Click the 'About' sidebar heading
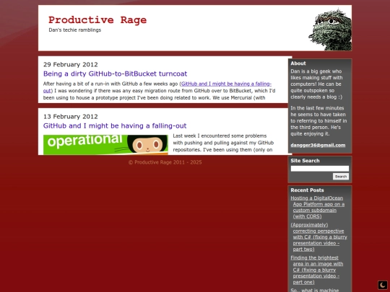 point(298,63)
